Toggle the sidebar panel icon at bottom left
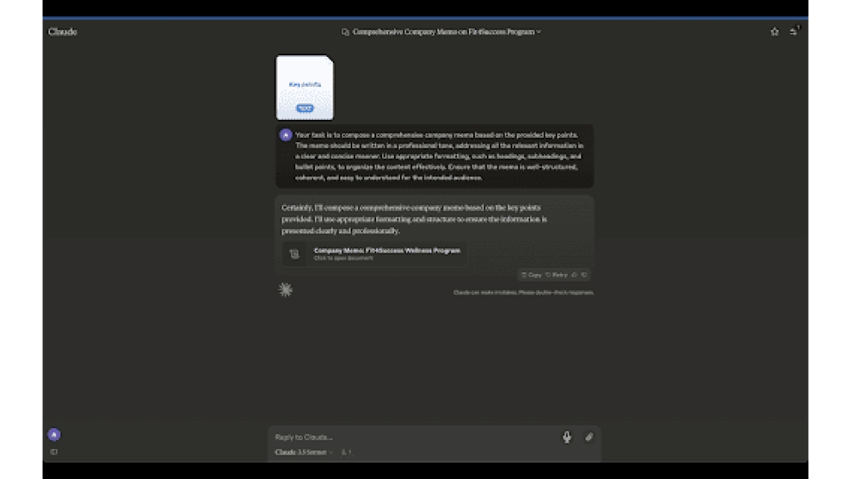Viewport: 851px width, 479px height. (54, 452)
